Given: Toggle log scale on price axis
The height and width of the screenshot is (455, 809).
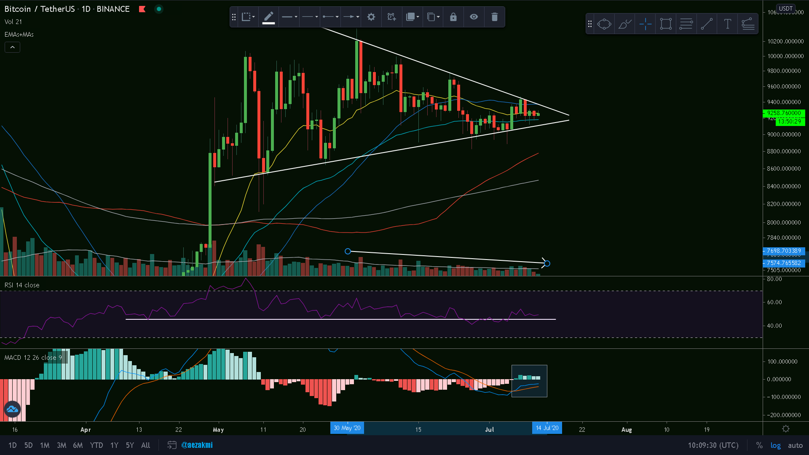Looking at the screenshot, I should 775,445.
